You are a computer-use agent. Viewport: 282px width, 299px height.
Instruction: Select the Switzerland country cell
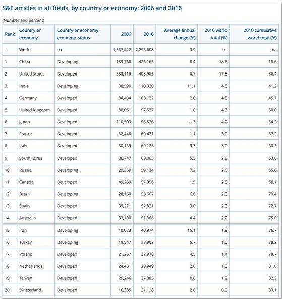point(30,290)
